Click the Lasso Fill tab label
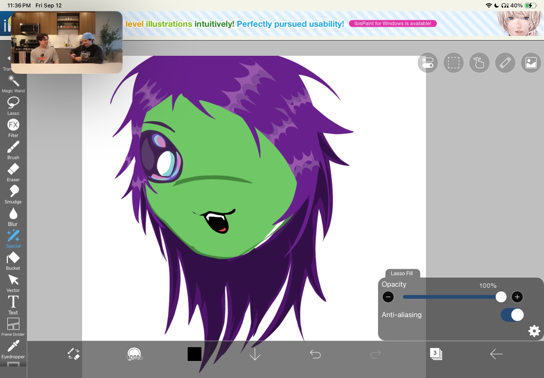The image size is (544, 378). (402, 273)
